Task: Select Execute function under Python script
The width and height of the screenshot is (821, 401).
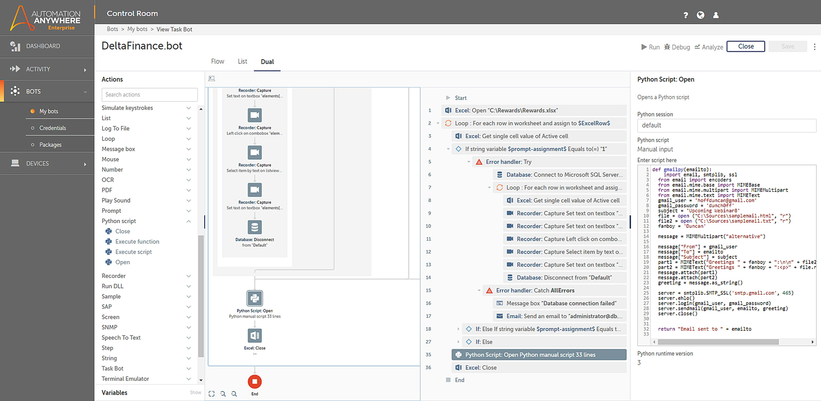Action: pyautogui.click(x=137, y=241)
